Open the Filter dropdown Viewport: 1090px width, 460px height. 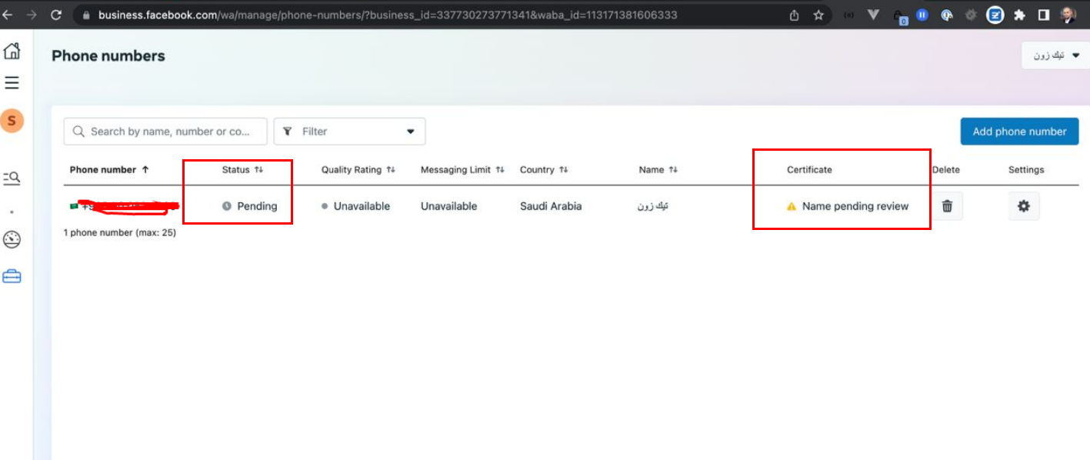point(349,132)
